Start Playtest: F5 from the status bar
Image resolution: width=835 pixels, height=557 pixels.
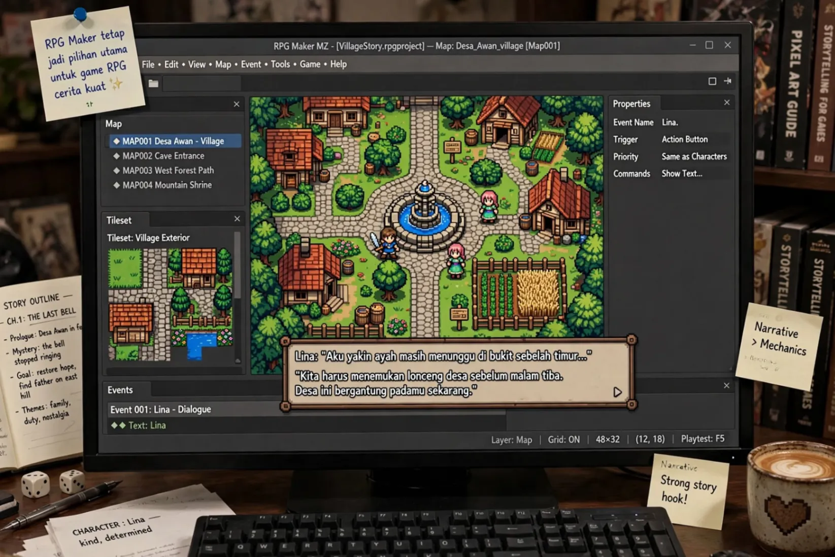tap(703, 439)
